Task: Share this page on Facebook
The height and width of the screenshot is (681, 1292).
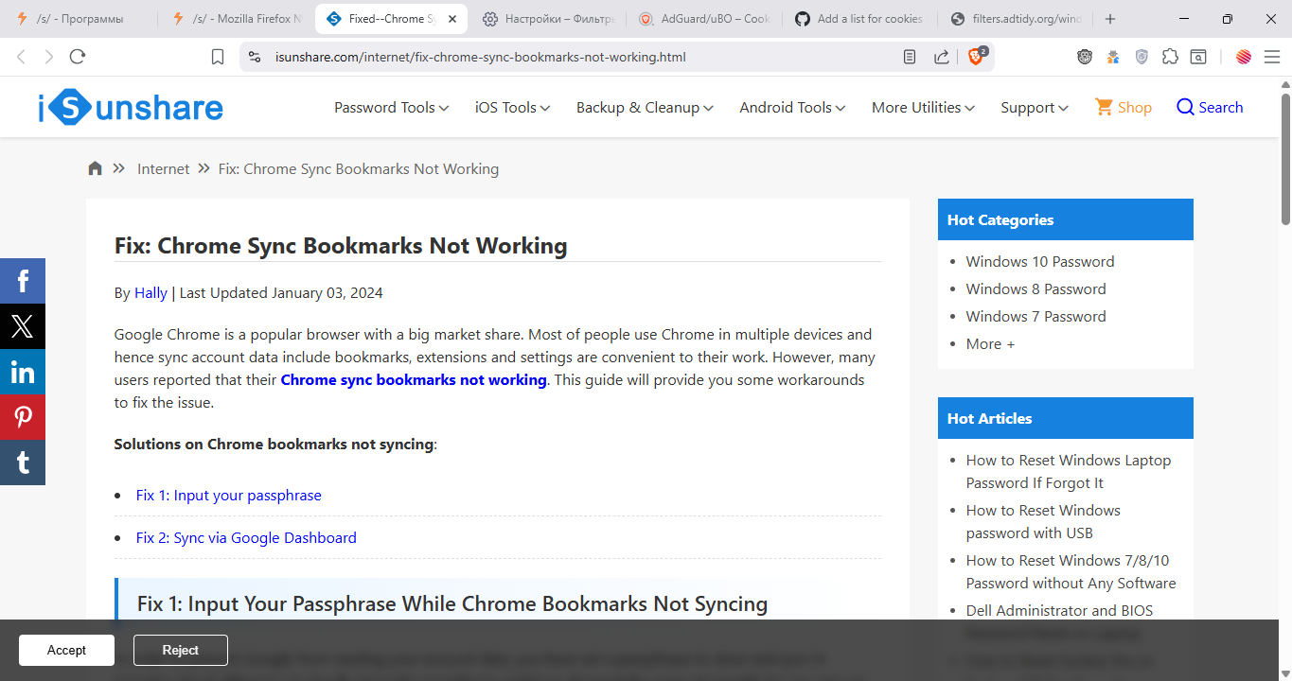Action: (x=23, y=281)
